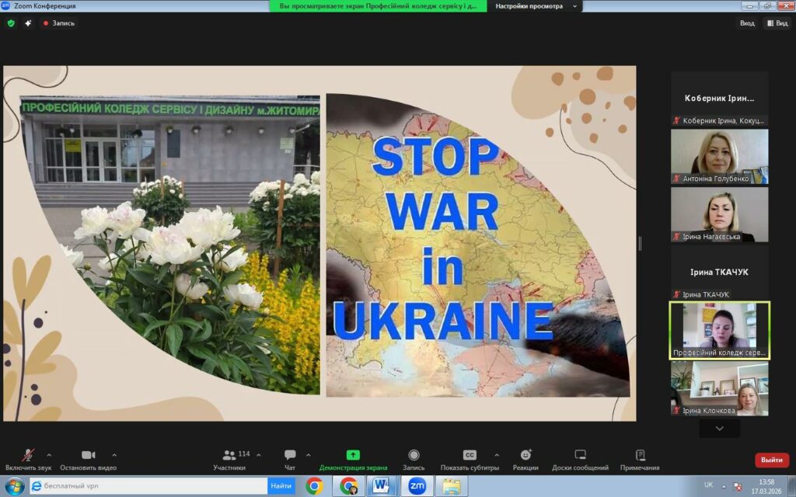Open the Примечания notes icon

640,455
